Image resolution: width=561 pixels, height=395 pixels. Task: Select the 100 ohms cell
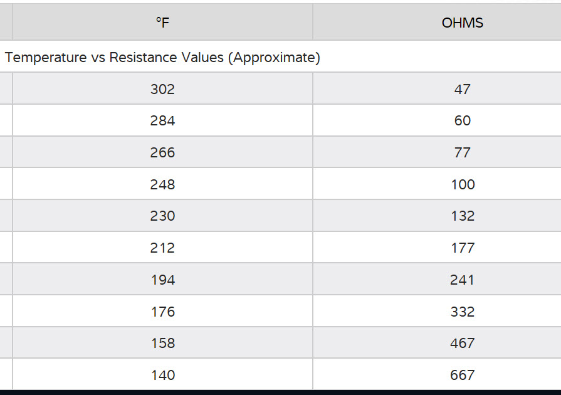tap(462, 184)
